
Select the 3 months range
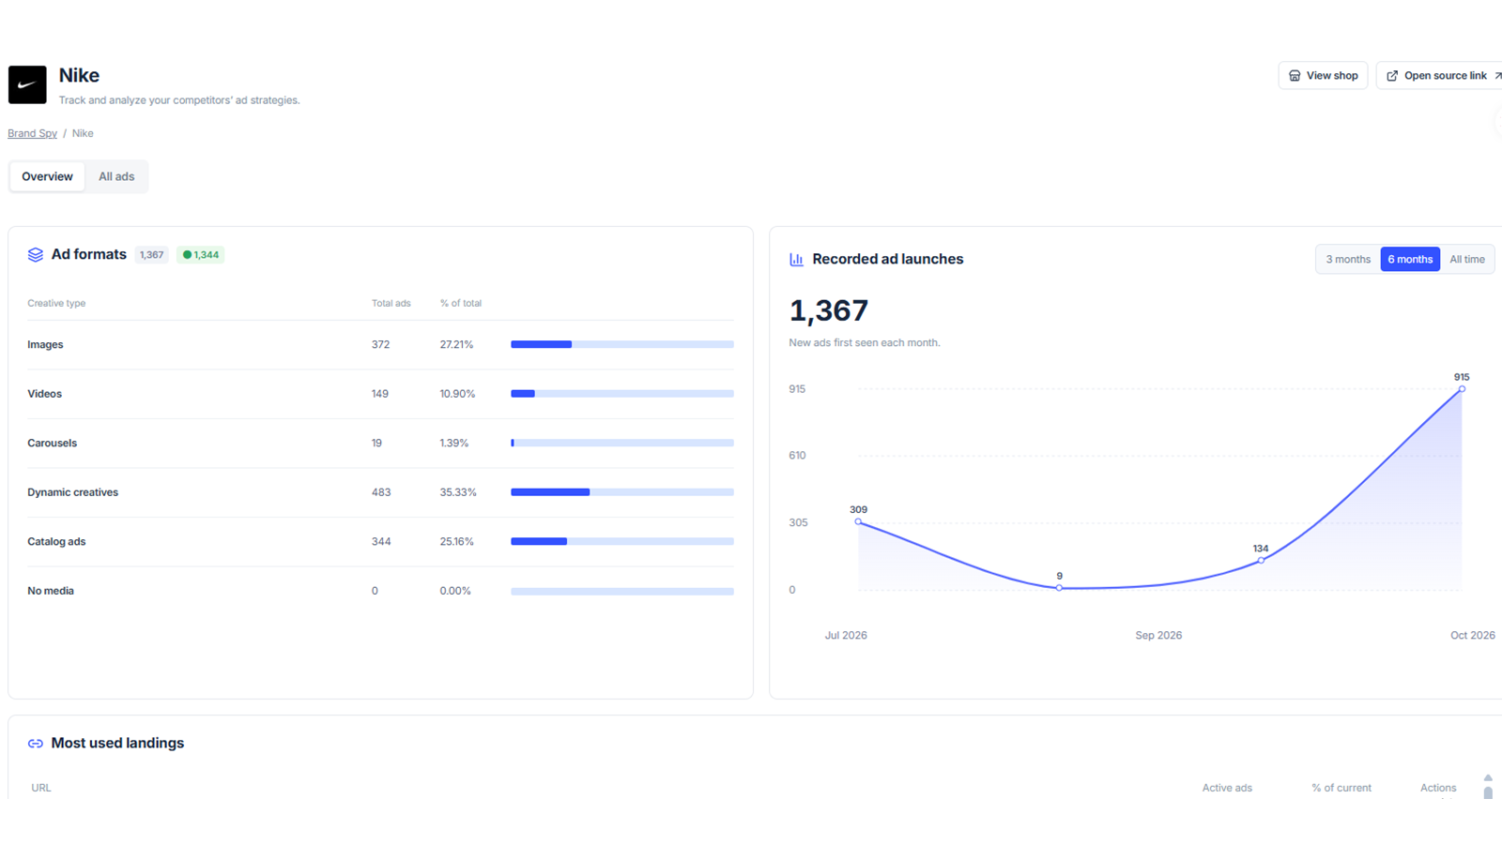tap(1348, 260)
